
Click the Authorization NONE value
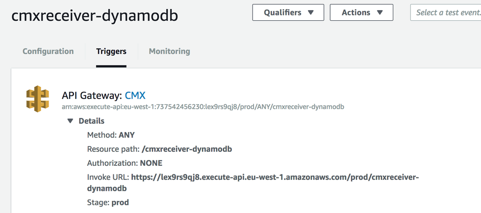point(151,163)
